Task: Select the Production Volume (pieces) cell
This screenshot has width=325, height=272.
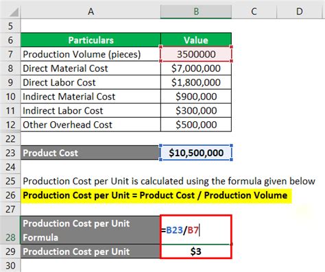Action: pyautogui.click(x=91, y=54)
